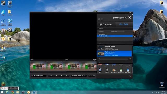The width and height of the screenshot is (167, 94).
Task: Click the round button below the Share panel
Action: (130, 76)
